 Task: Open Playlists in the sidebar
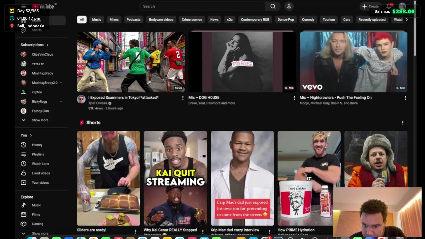(x=38, y=154)
